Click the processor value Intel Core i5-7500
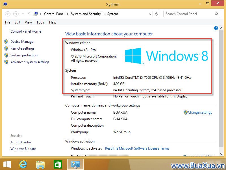This screenshot has height=170, width=226. 152,78
